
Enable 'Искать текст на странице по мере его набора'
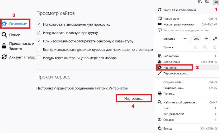click(39, 58)
